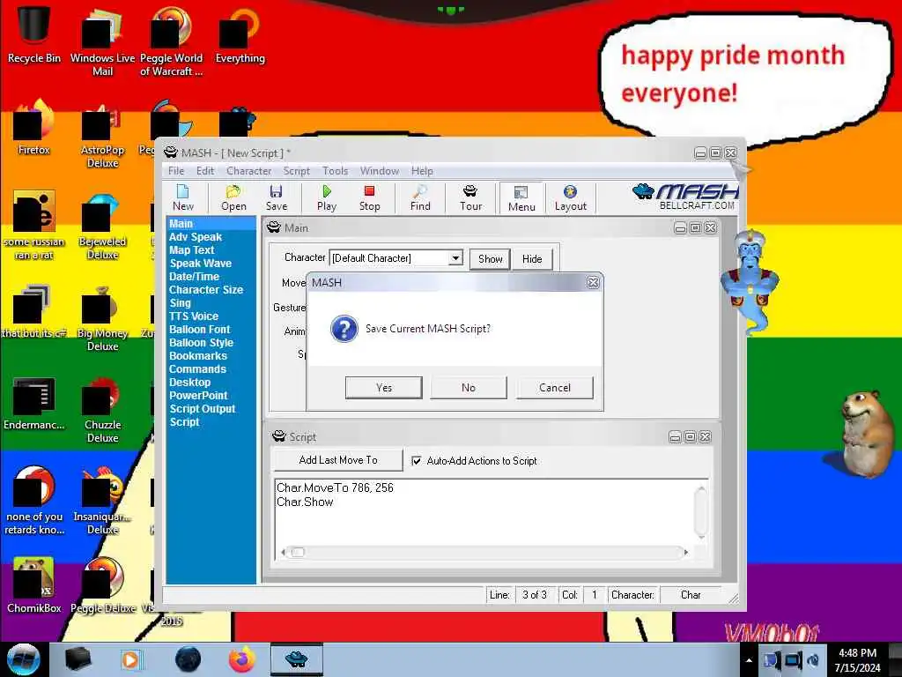Open the Character menu
The height and width of the screenshot is (677, 902).
click(x=248, y=171)
